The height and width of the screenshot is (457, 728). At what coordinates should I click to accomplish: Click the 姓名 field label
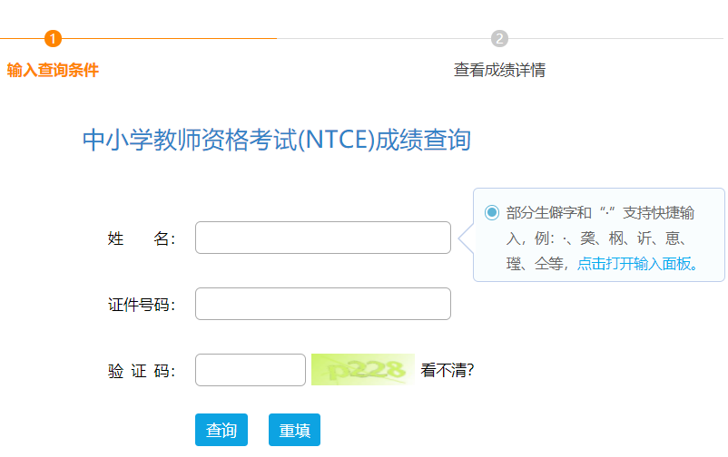click(142, 238)
